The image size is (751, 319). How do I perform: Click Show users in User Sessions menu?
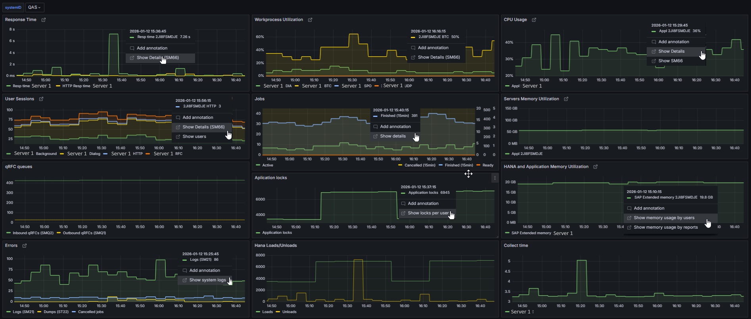(x=194, y=137)
